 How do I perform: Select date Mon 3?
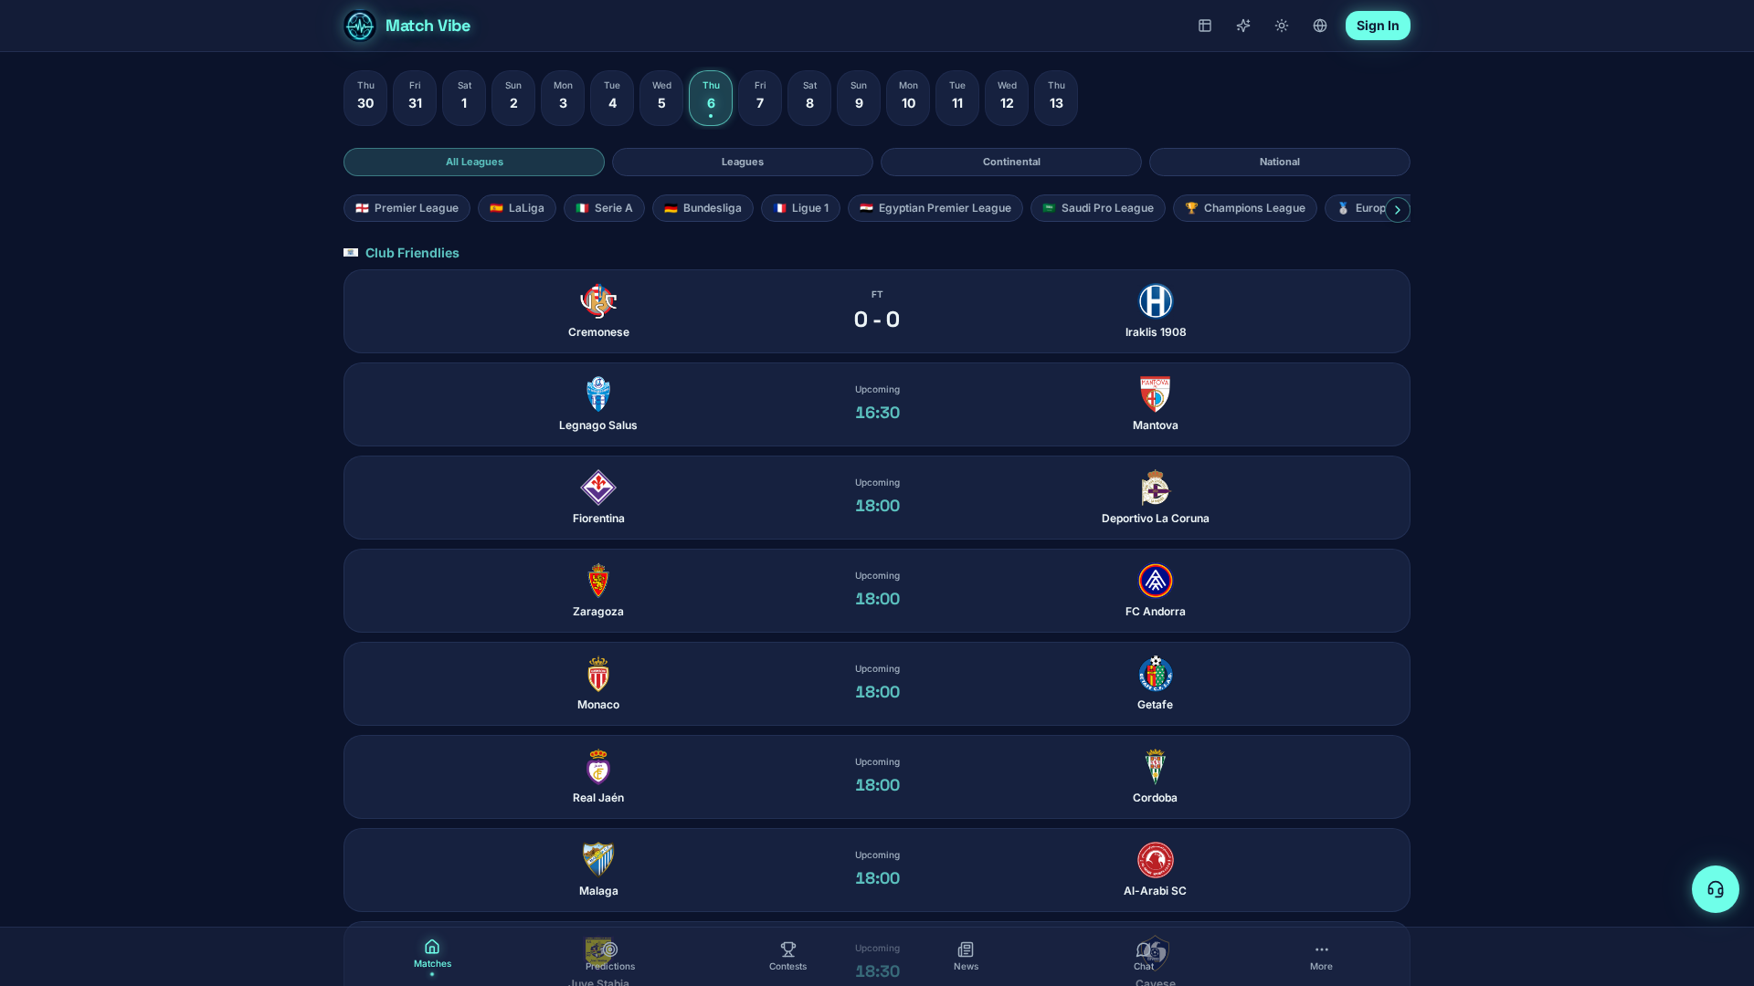pyautogui.click(x=563, y=98)
